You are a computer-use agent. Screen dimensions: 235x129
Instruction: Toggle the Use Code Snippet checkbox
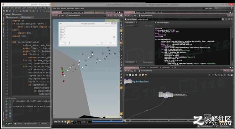click(155, 23)
